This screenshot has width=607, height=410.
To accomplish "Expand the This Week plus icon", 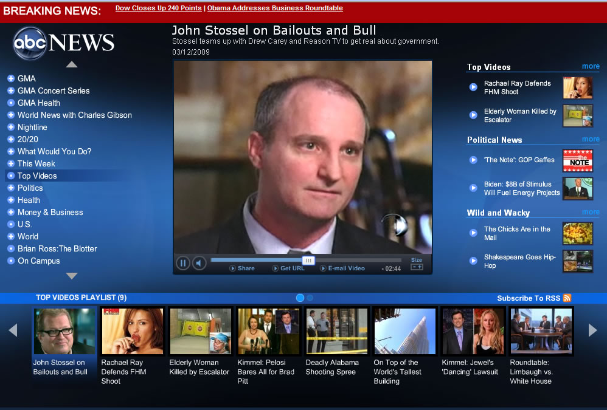I will [11, 163].
